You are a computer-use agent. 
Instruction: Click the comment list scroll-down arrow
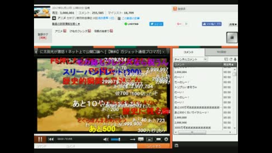235,128
